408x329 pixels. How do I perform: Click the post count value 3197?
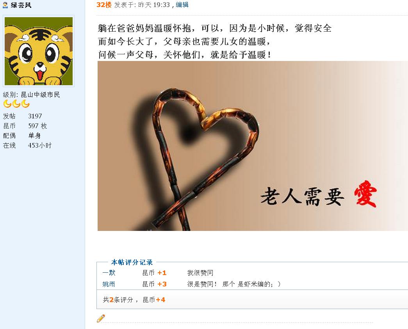point(35,116)
